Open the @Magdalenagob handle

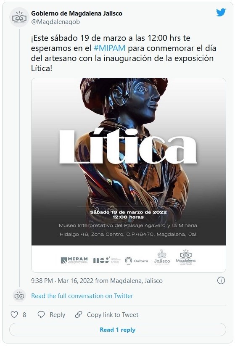(x=55, y=22)
